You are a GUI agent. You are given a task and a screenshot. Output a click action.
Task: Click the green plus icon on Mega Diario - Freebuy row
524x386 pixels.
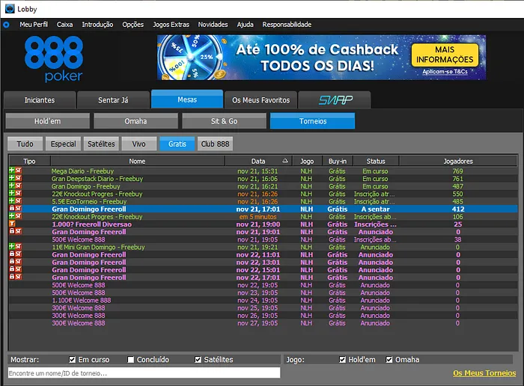click(x=12, y=171)
